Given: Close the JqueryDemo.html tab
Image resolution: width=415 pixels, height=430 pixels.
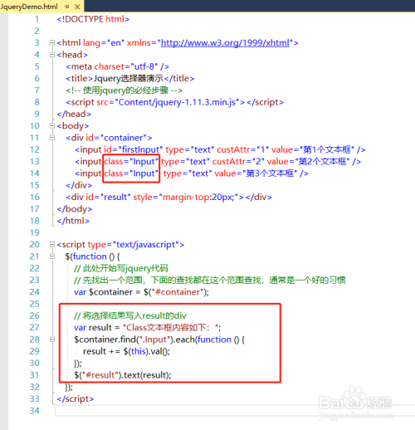Looking at the screenshot, I should tap(77, 7).
